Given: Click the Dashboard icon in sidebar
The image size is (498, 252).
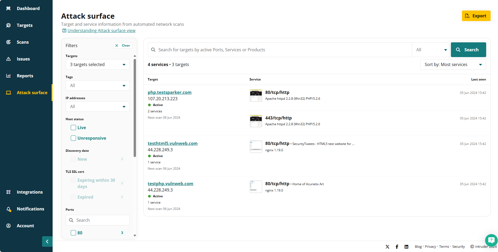Looking at the screenshot, I should point(8,8).
